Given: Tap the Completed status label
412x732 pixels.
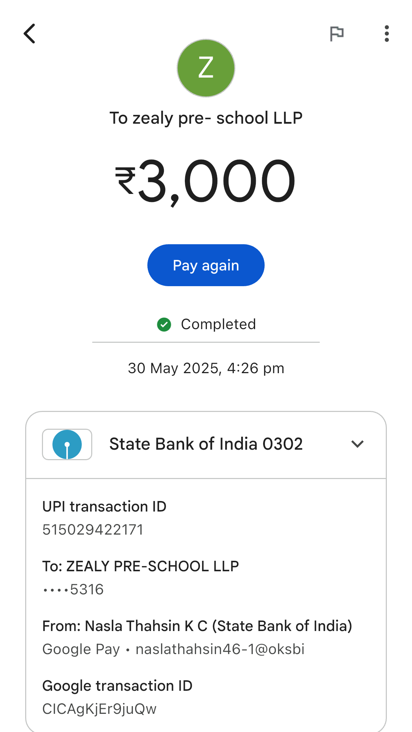Looking at the screenshot, I should [218, 324].
